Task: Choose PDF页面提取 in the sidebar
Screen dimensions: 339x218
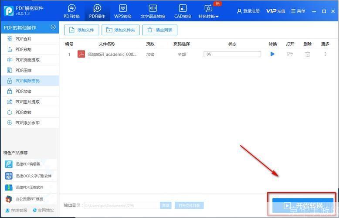Action: (30, 60)
